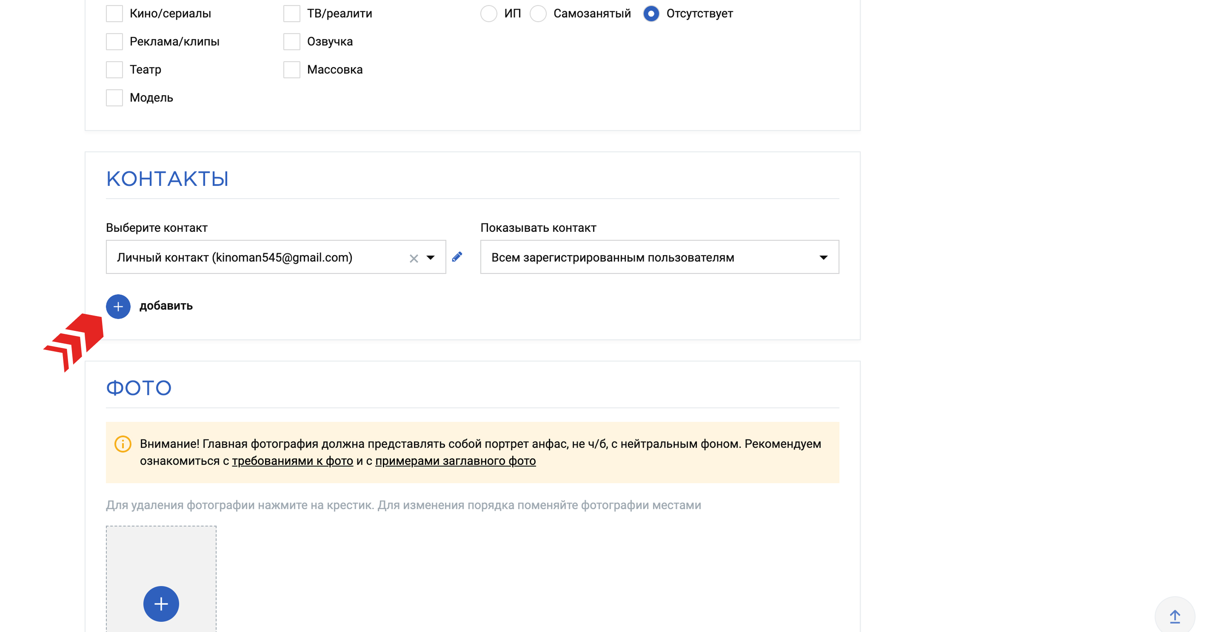Viewport: 1210px width, 632px height.
Task: Click the blue plus add contact icon
Action: tap(118, 307)
